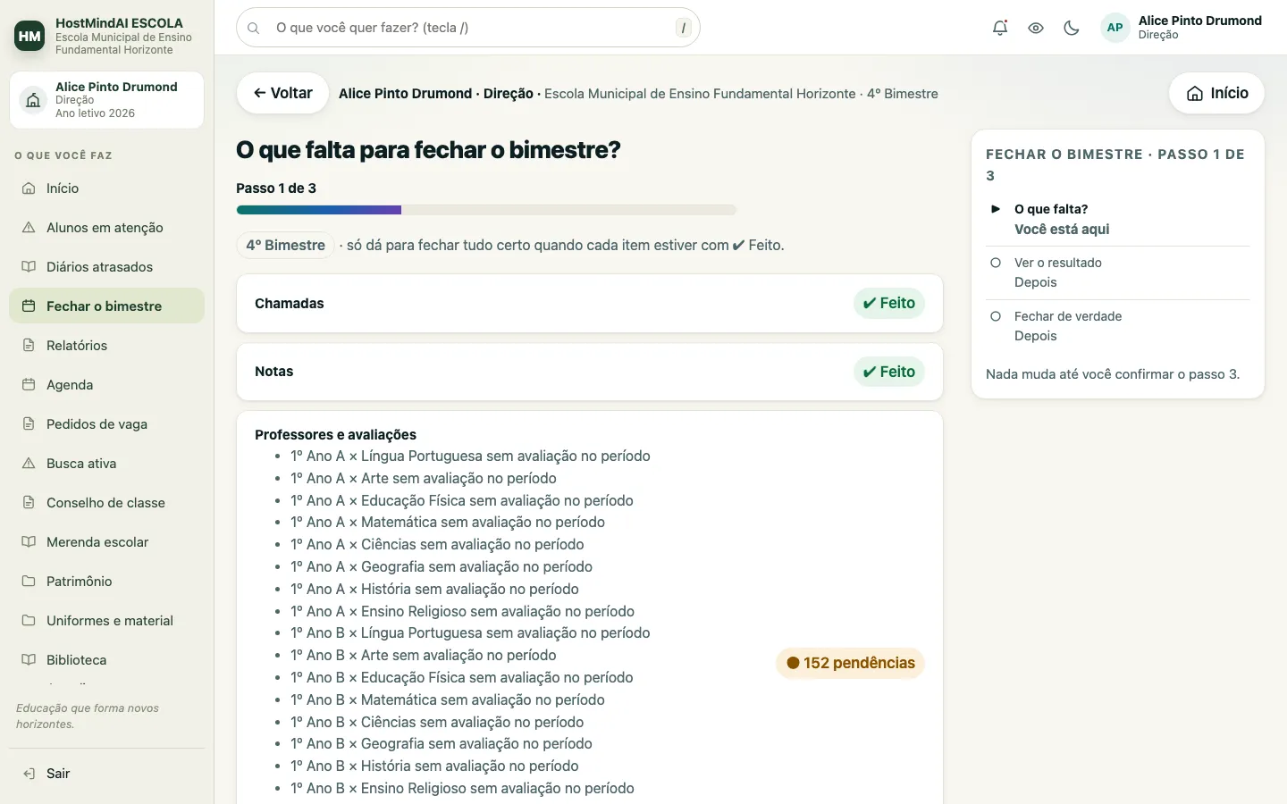1287x804 pixels.
Task: Click '1º Ano B × Educação Física' pending item
Action: (462, 677)
